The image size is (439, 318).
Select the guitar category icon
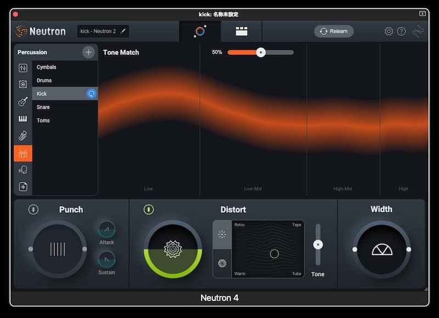[23, 101]
